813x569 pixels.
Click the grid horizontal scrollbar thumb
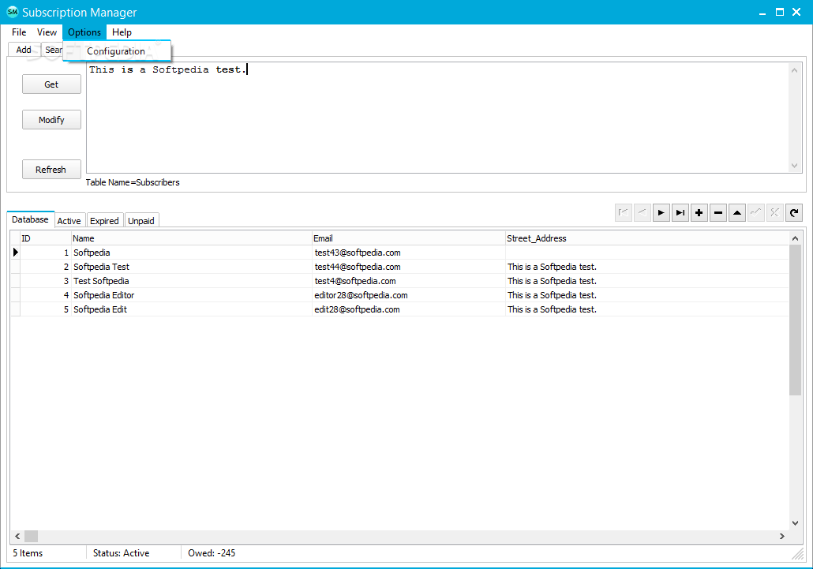coord(31,537)
